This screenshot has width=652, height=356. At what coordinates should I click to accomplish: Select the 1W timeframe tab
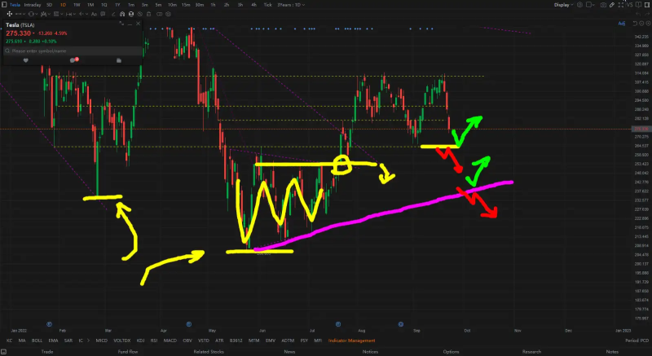(x=77, y=5)
